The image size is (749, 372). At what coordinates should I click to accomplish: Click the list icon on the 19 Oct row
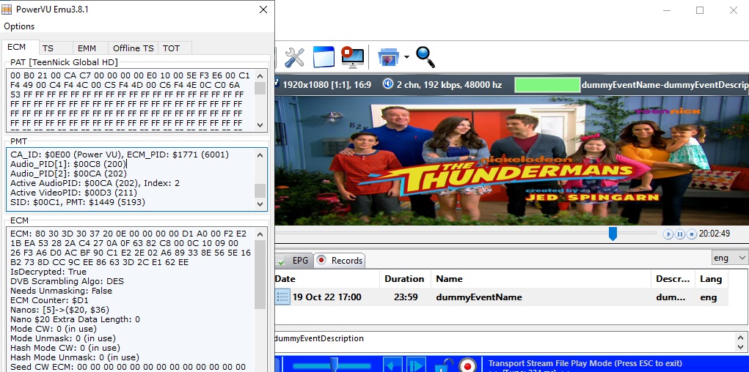(x=282, y=297)
